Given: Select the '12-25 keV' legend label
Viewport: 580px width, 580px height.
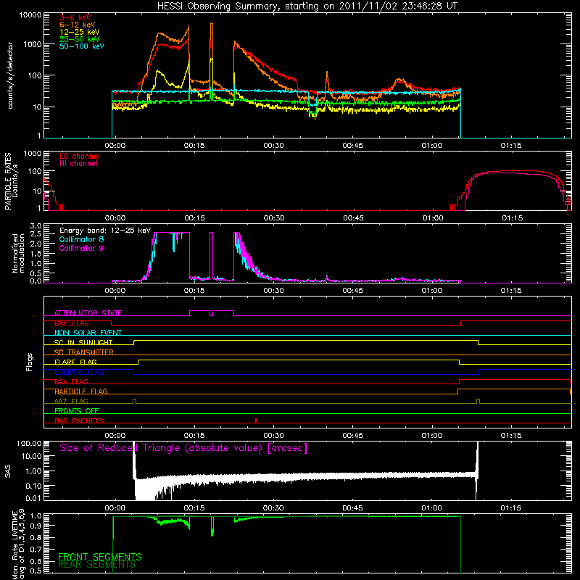Looking at the screenshot, I should point(80,32).
